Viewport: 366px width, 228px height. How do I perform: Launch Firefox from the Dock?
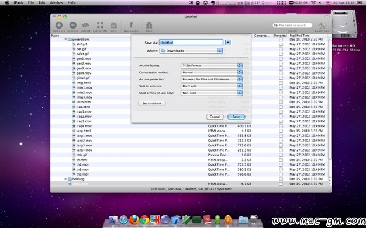[134, 220]
